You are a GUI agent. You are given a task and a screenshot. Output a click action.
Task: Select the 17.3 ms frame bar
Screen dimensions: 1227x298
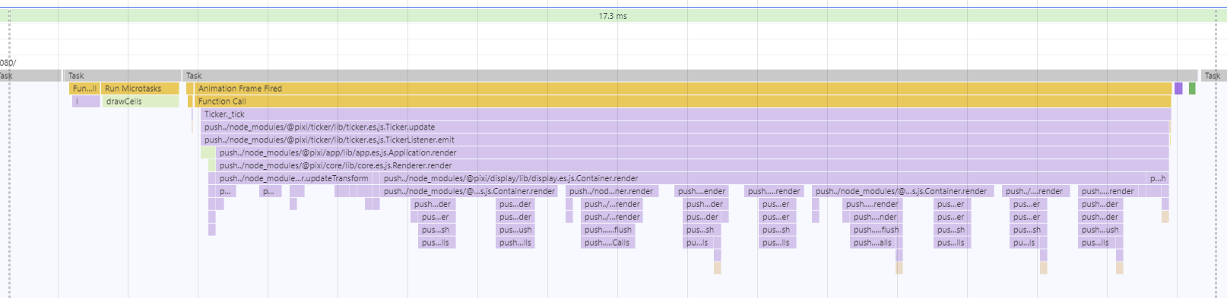(x=613, y=16)
